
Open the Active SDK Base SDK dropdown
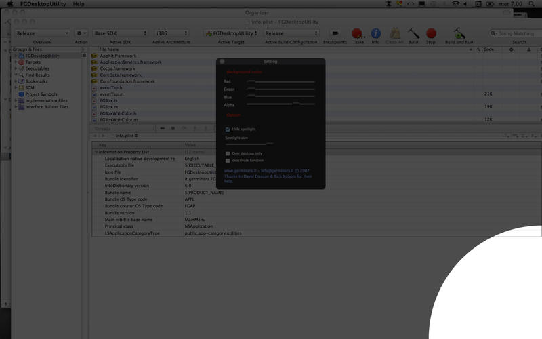click(x=120, y=33)
